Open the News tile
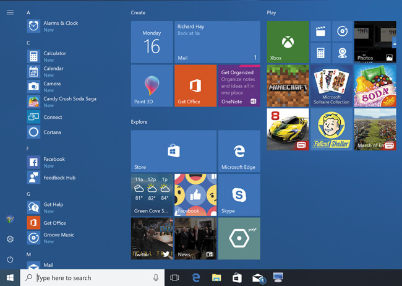 coord(195,238)
